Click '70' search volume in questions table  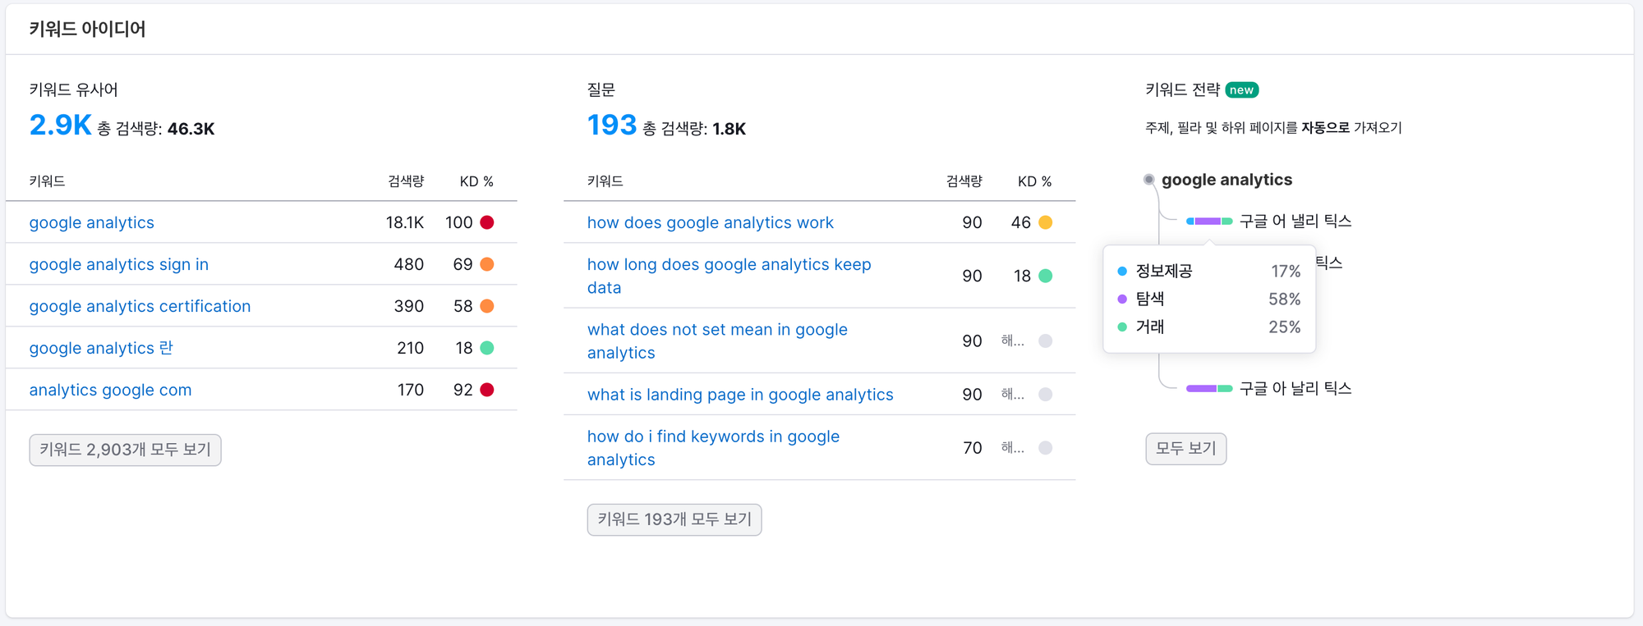(973, 448)
